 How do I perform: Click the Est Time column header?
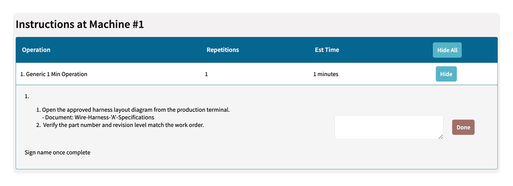tap(327, 50)
